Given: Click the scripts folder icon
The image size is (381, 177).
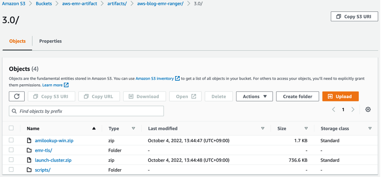Looking at the screenshot, I should click(x=29, y=170).
